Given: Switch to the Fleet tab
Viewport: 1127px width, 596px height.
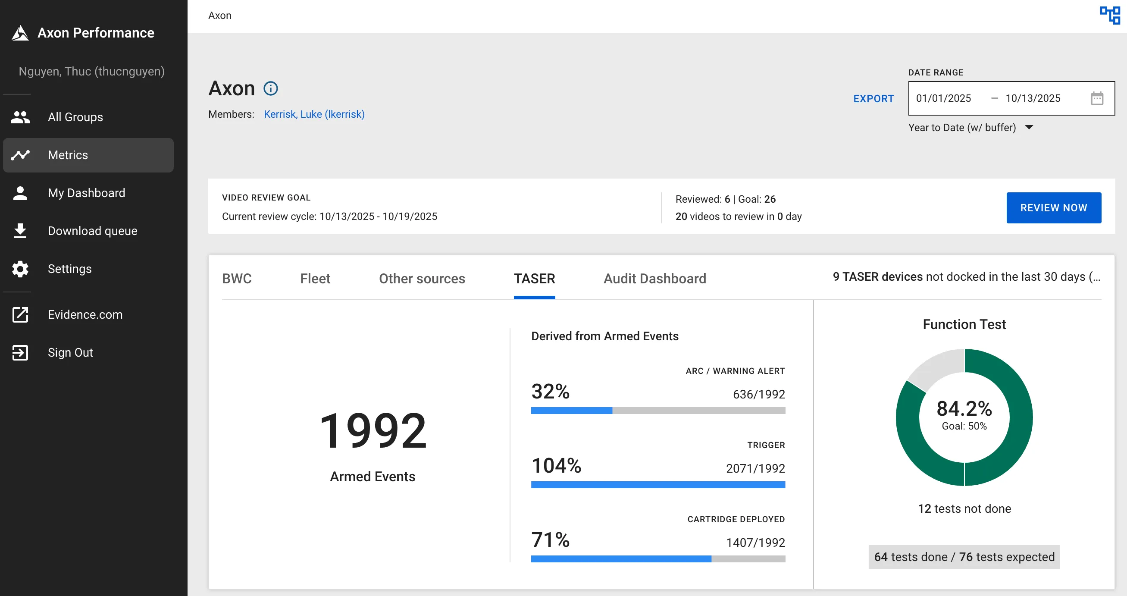Looking at the screenshot, I should pyautogui.click(x=315, y=279).
